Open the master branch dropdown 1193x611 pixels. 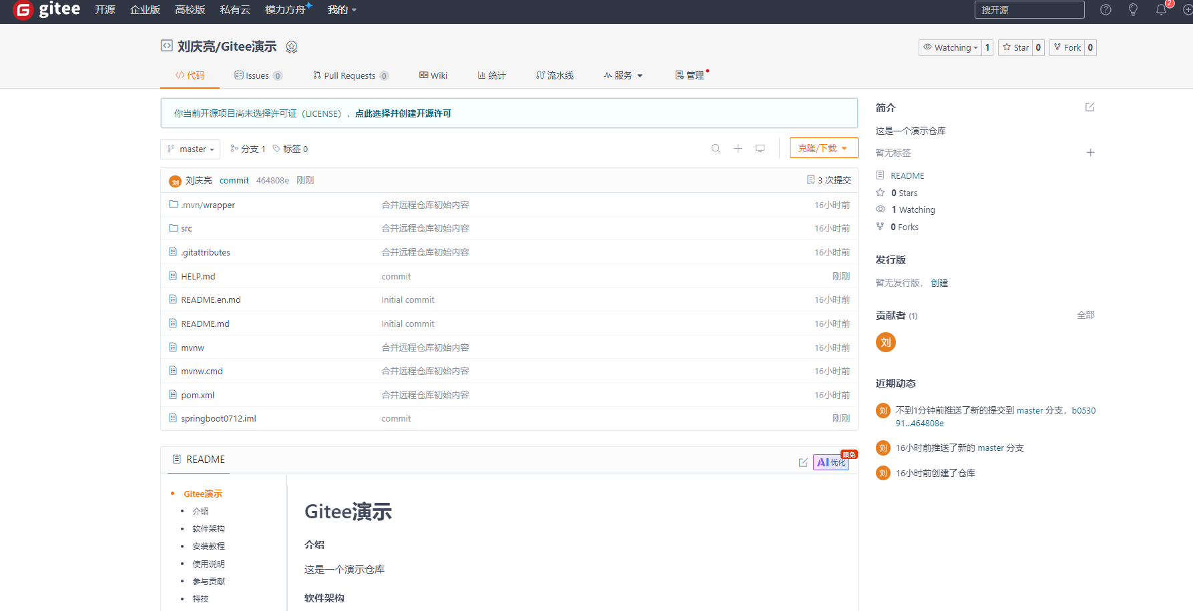(x=190, y=149)
